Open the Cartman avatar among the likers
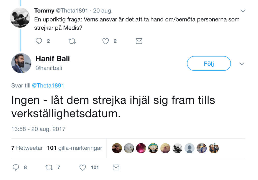This screenshot has width=258, height=180. (153, 148)
